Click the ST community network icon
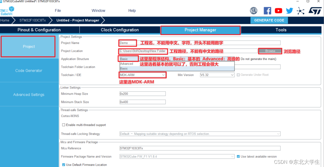 [x=301, y=11]
